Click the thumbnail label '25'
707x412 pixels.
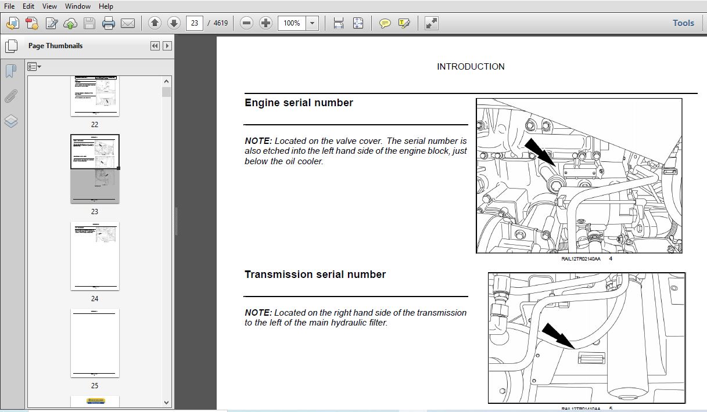[95, 386]
